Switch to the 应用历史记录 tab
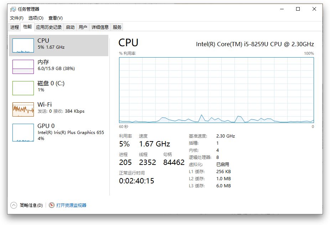 (49, 27)
